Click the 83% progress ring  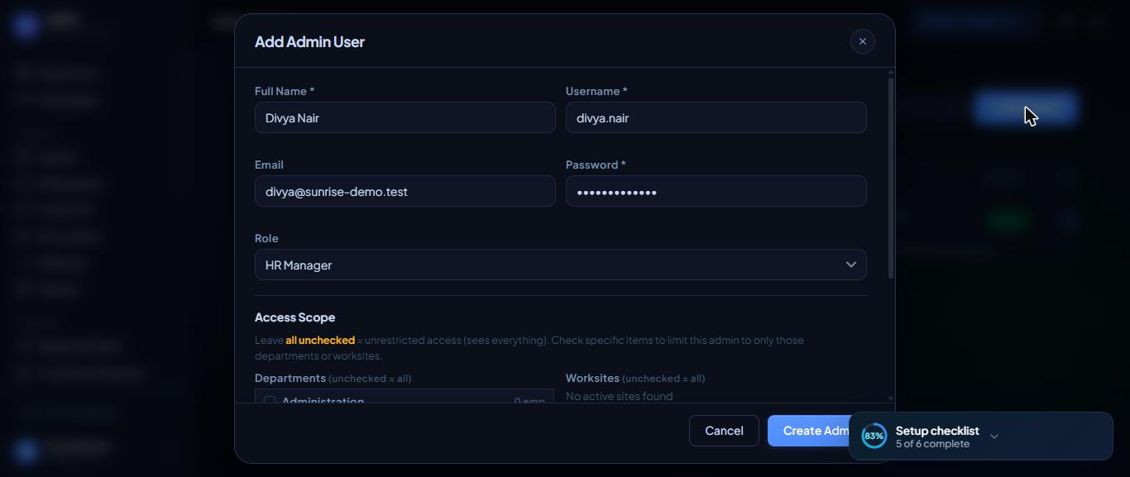pyautogui.click(x=874, y=436)
